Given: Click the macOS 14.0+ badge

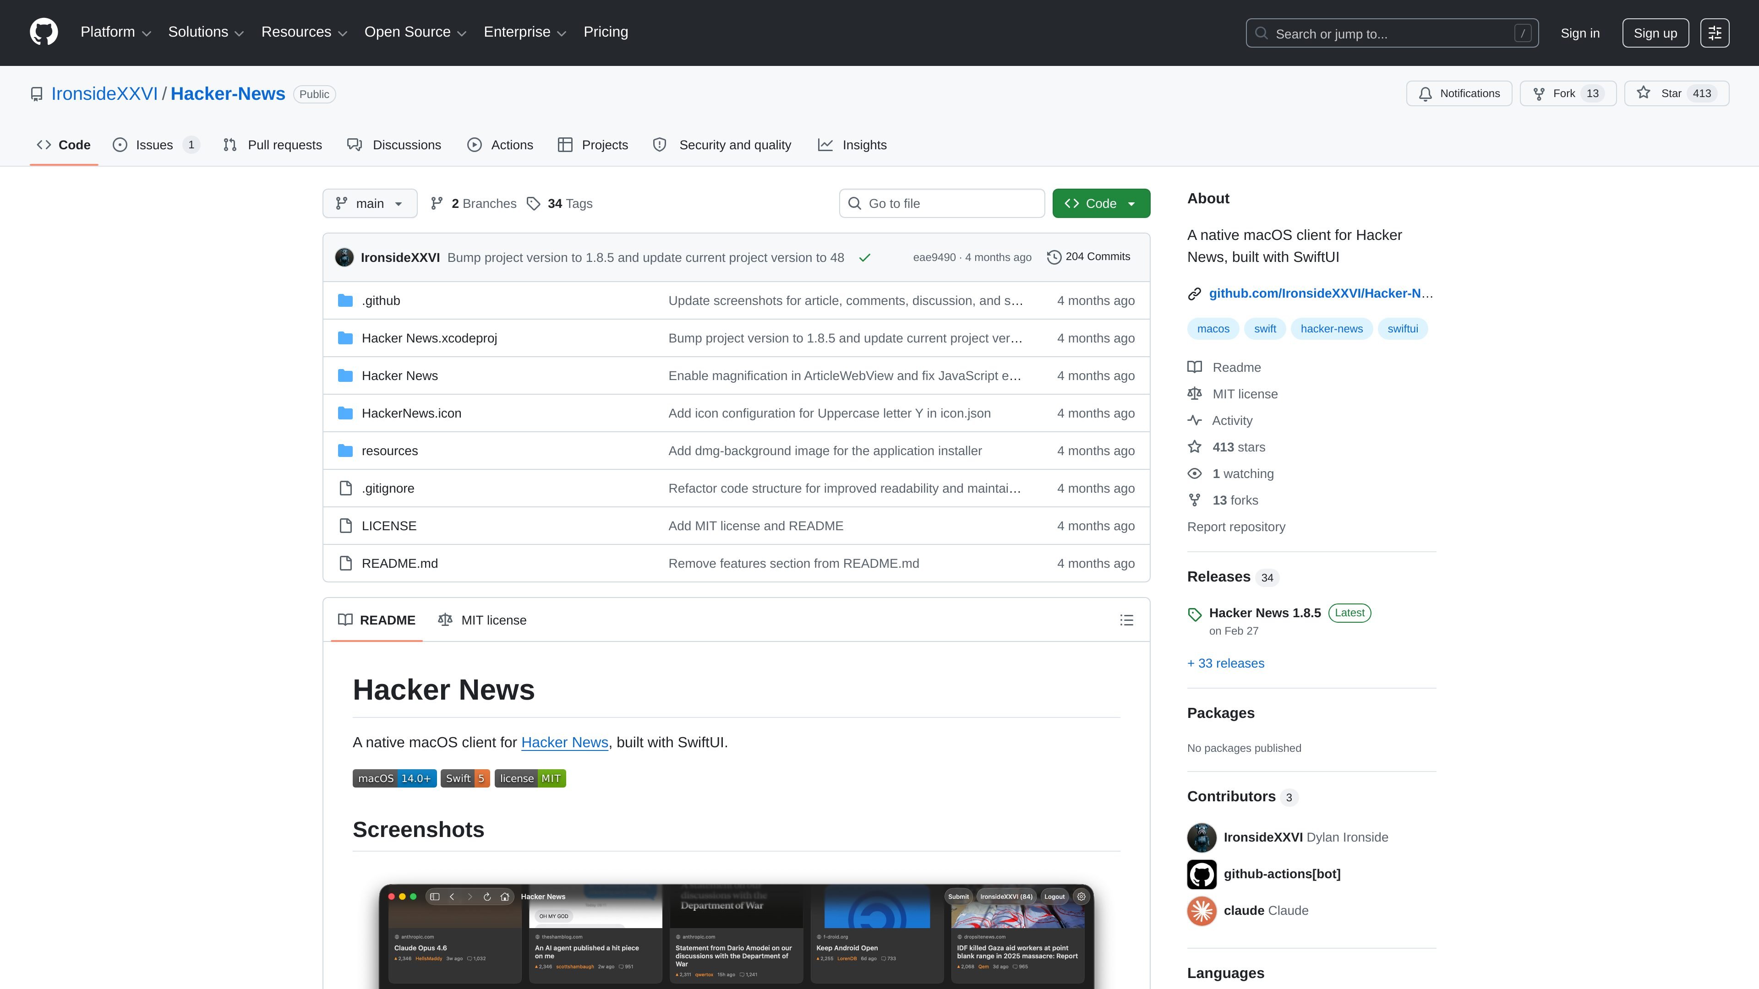Looking at the screenshot, I should click(395, 778).
